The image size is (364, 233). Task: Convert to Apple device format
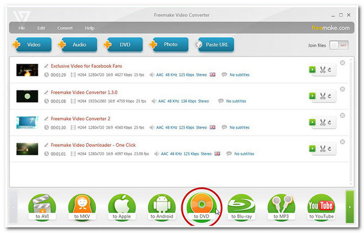[x=122, y=207]
